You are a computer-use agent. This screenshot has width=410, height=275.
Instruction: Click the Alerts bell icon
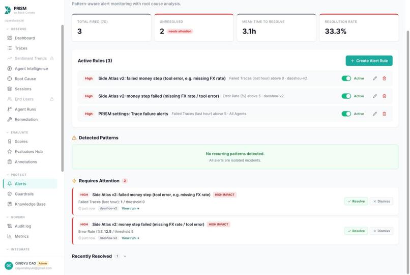(x=10, y=184)
